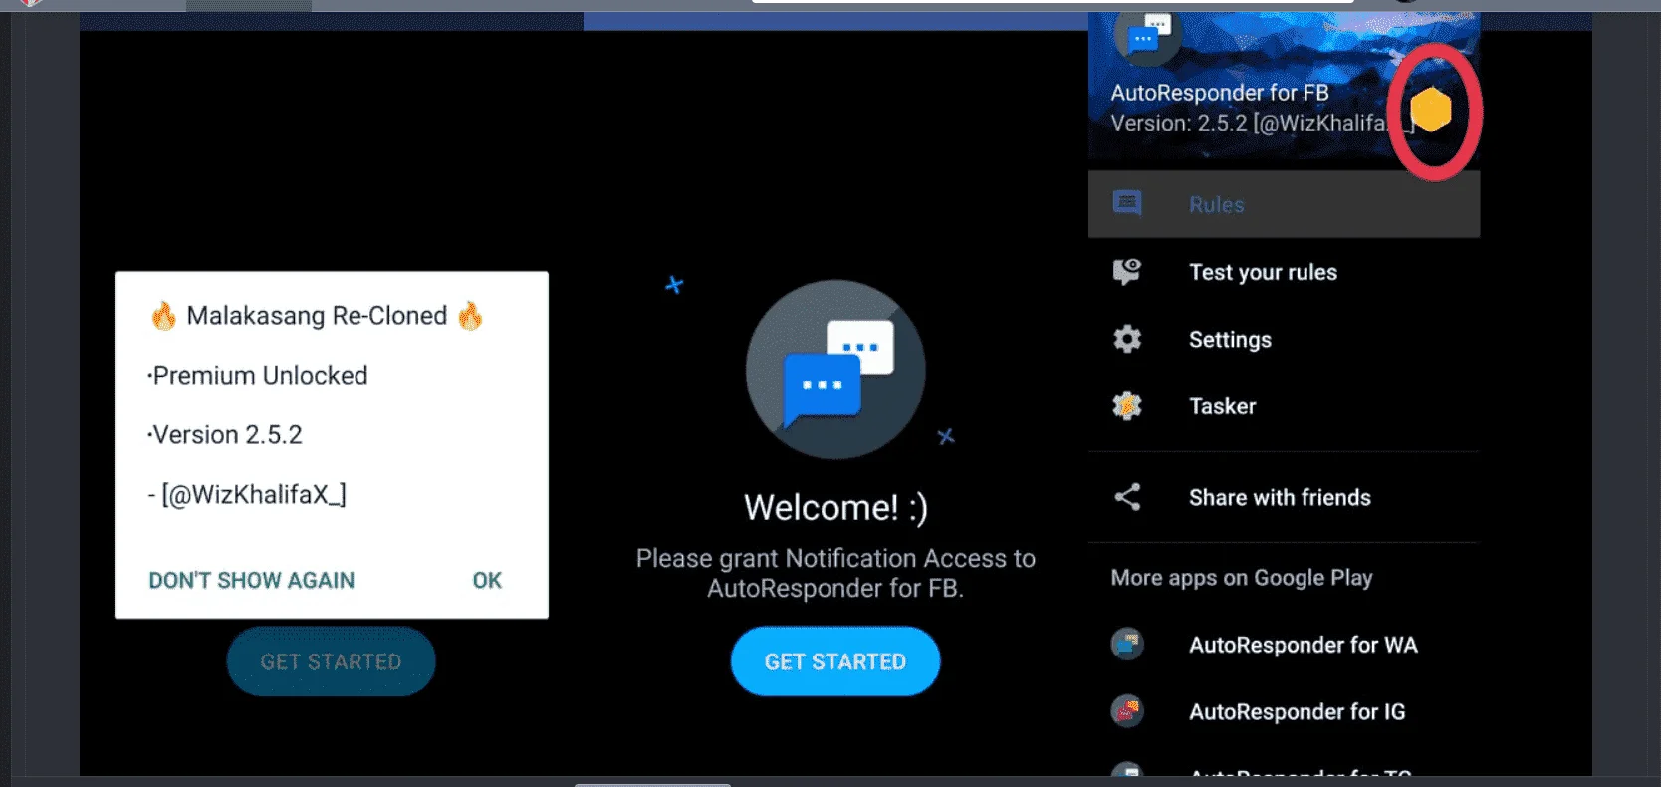This screenshot has height=787, width=1661.
Task: Tap the bright blue GET STARTED button
Action: click(x=835, y=661)
